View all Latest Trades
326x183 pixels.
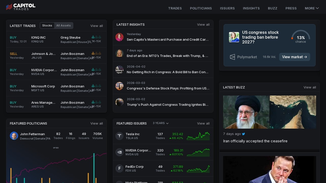(x=97, y=26)
